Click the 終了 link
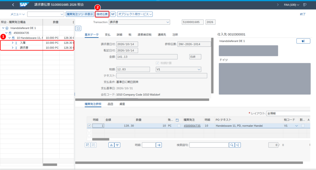The image size is (316, 170). coord(302,14)
